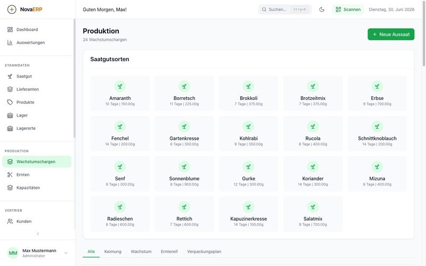Toggle dark mode moon icon
The image size is (426, 266).
click(322, 10)
